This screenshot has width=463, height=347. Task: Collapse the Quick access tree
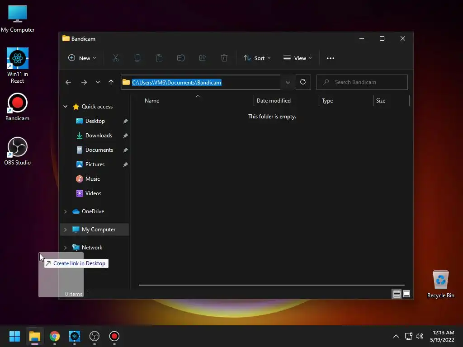tap(66, 107)
